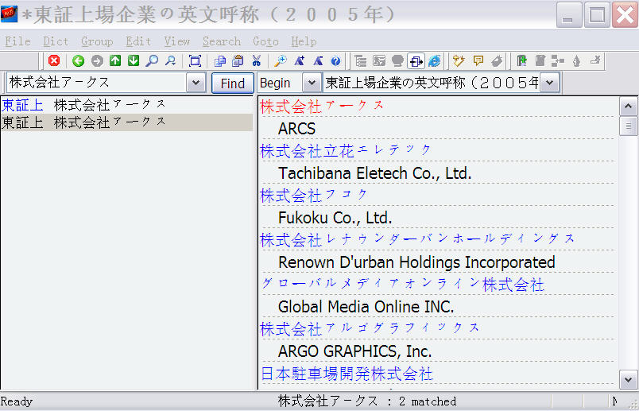This screenshot has width=639, height=411.
Task: Click the magic wand star icon
Action: pos(459,61)
